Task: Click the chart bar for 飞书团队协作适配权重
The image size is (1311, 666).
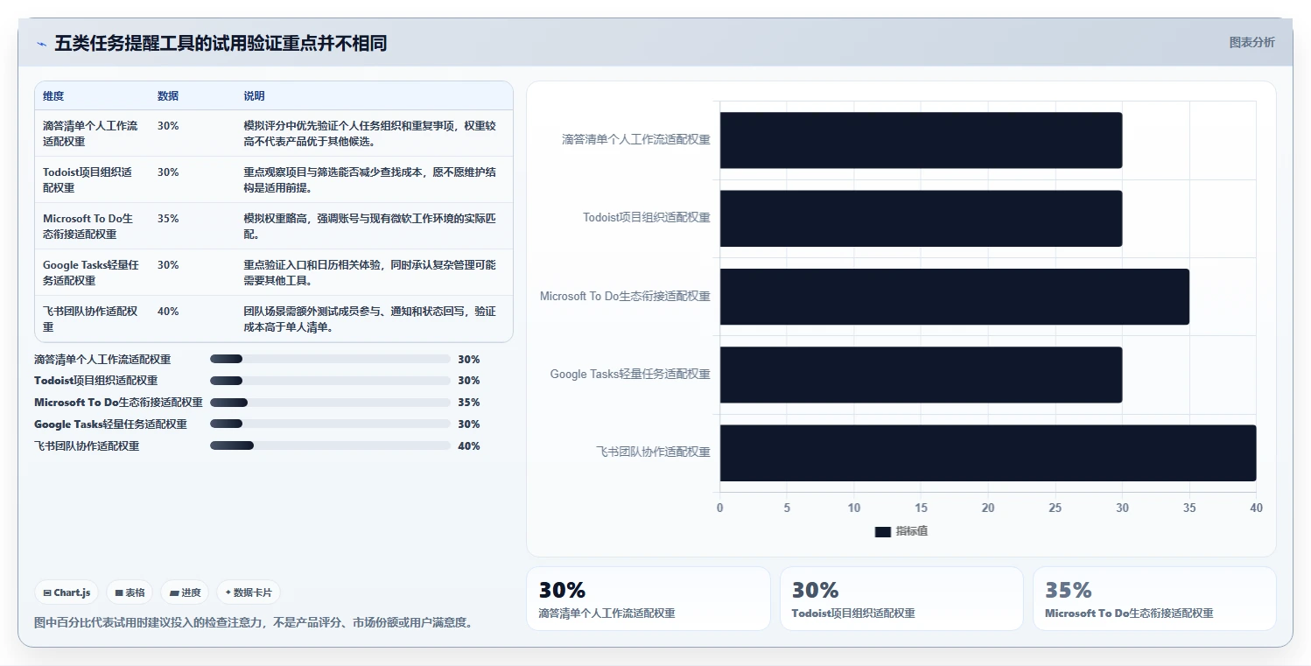Action: [988, 452]
